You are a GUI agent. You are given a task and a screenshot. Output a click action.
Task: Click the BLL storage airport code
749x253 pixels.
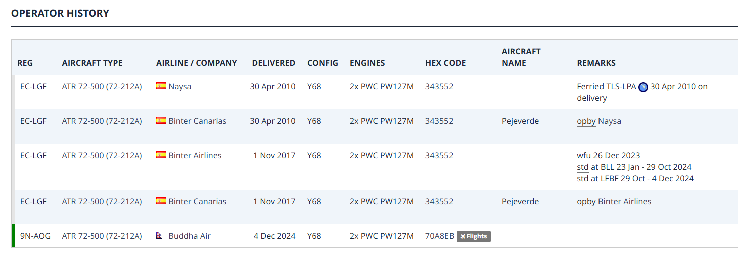607,167
